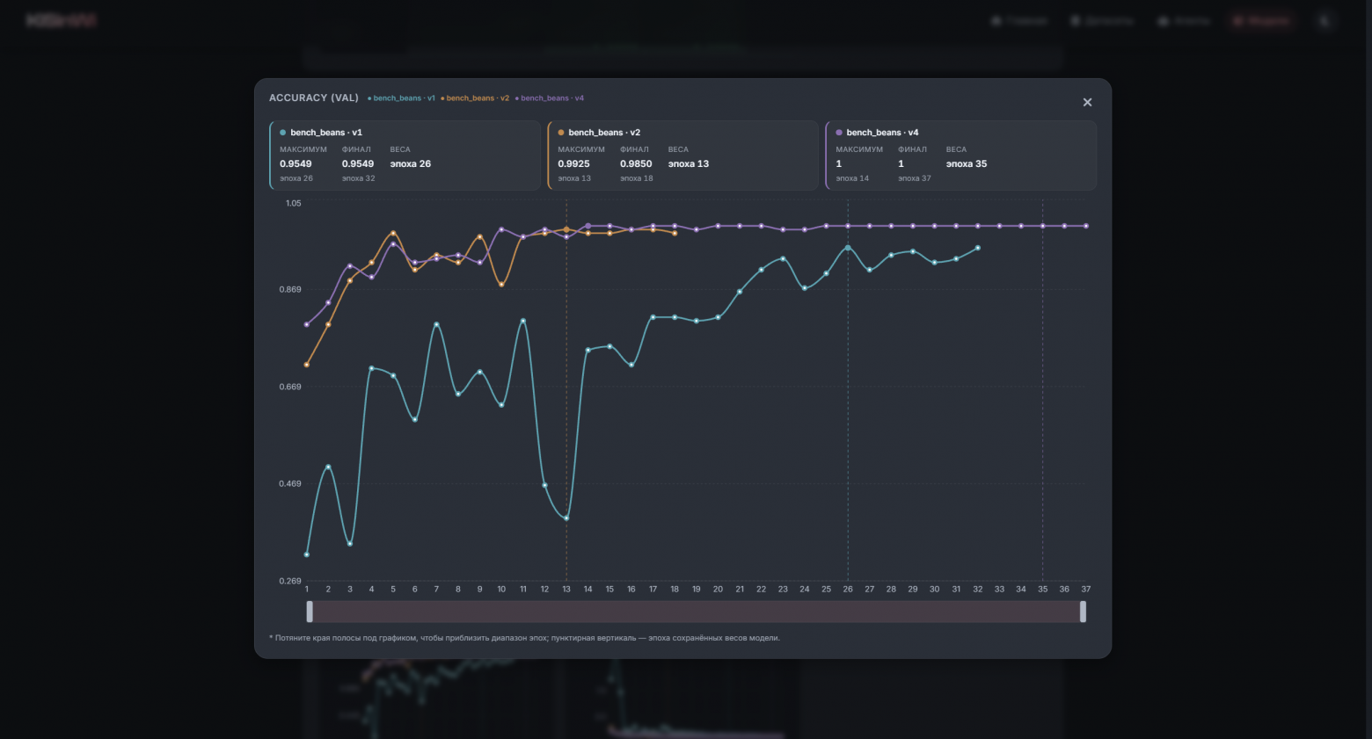Select the bench_beans · v4 summary card title
Screen dimensions: 1372x739
coord(882,133)
